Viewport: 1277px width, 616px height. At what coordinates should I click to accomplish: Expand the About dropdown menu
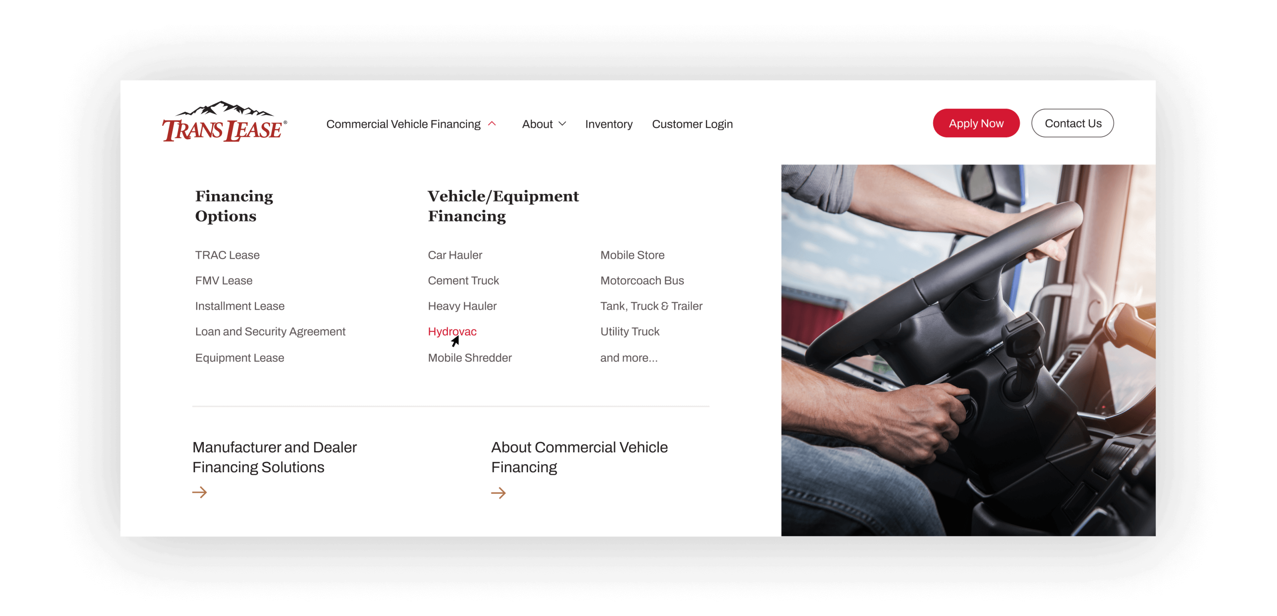click(x=542, y=124)
